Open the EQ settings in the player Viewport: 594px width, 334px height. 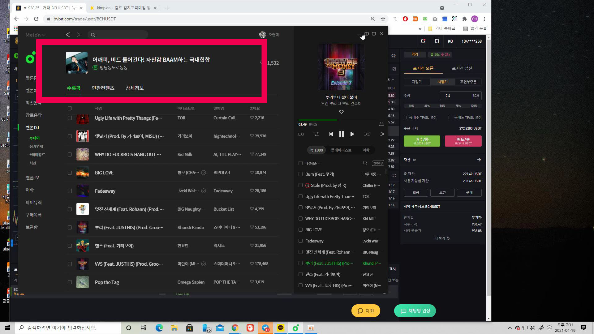click(x=301, y=134)
